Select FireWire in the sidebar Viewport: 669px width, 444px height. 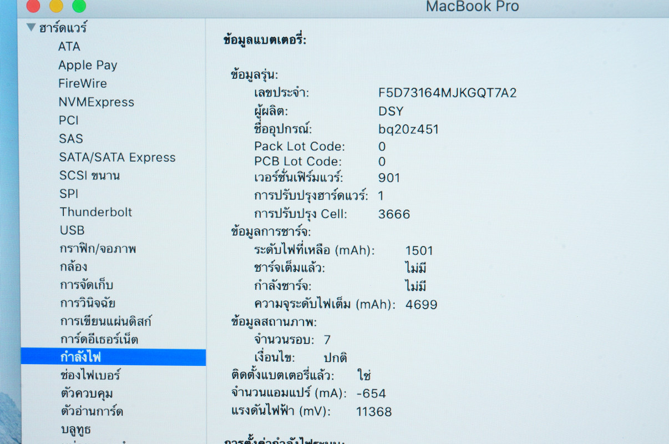pos(83,84)
